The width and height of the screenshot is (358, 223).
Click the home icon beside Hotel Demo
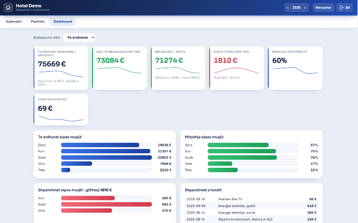8,7
